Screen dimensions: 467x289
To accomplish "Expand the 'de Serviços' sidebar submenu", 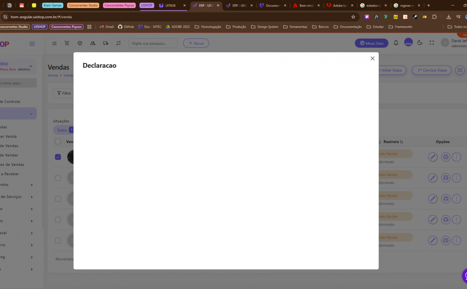I will (32, 197).
